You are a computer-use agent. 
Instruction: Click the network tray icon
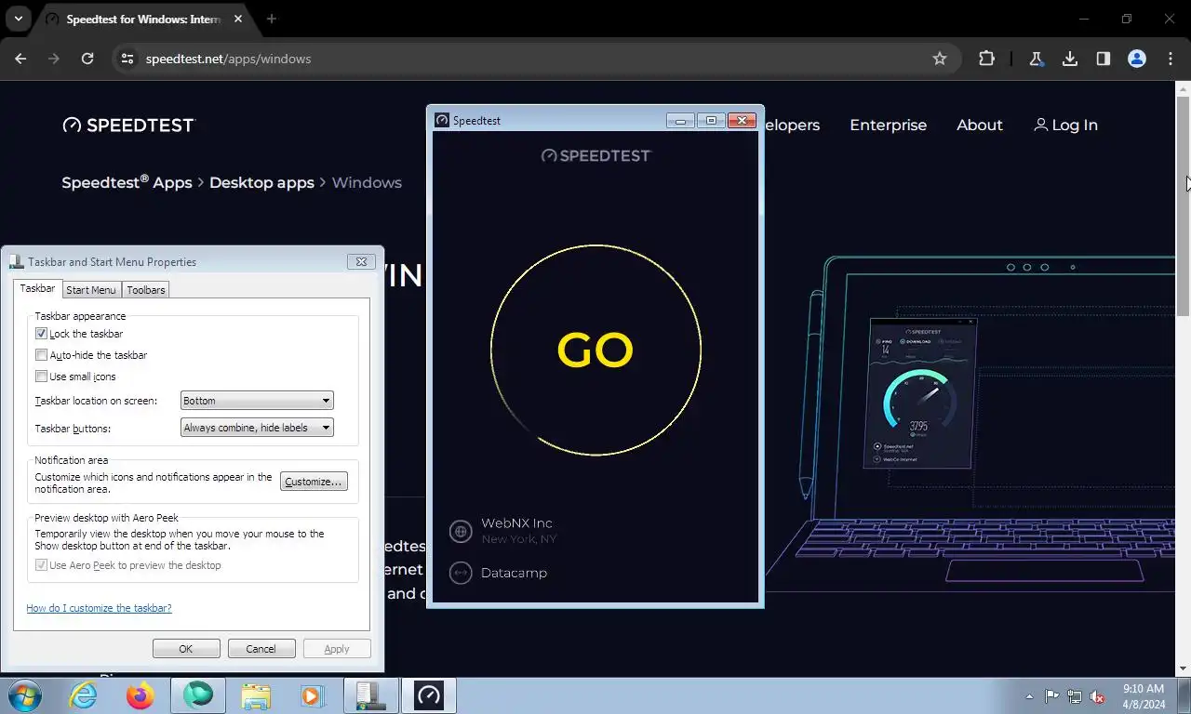[1075, 696]
